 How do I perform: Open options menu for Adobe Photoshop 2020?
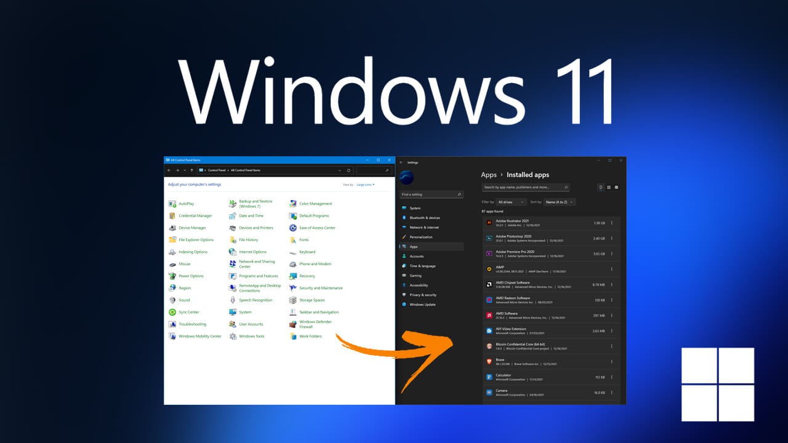tap(611, 238)
